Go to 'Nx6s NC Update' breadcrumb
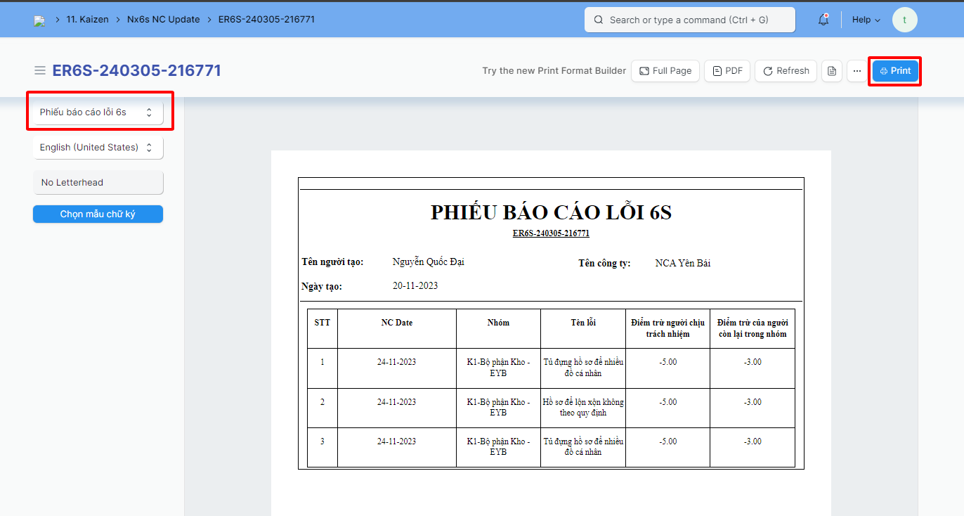This screenshot has width=964, height=516. click(x=163, y=20)
